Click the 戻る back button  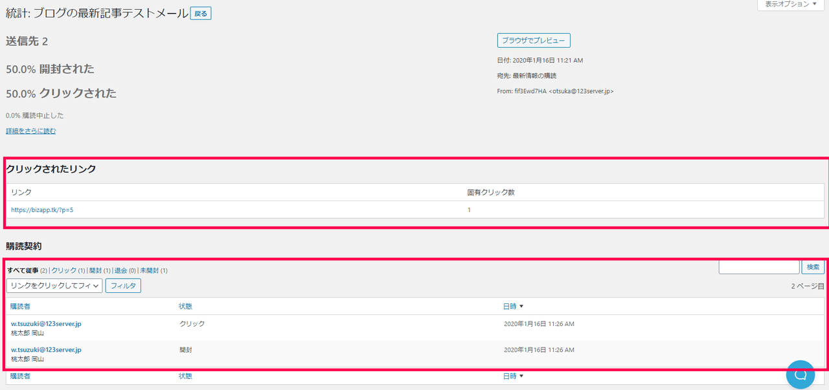coord(201,14)
